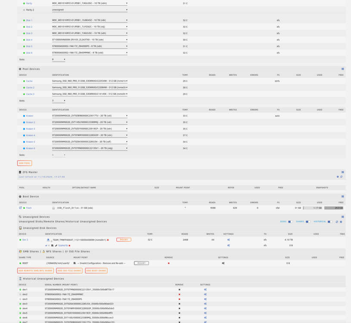Open Unassigned Devices settings gear
The image size is (351, 323).
[x=341, y=222]
